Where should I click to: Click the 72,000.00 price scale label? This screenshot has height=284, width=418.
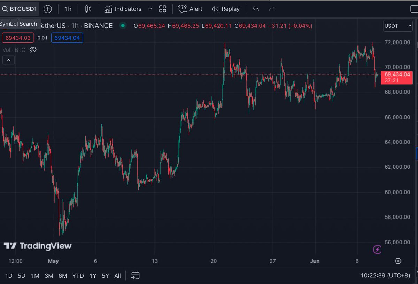coord(397,42)
